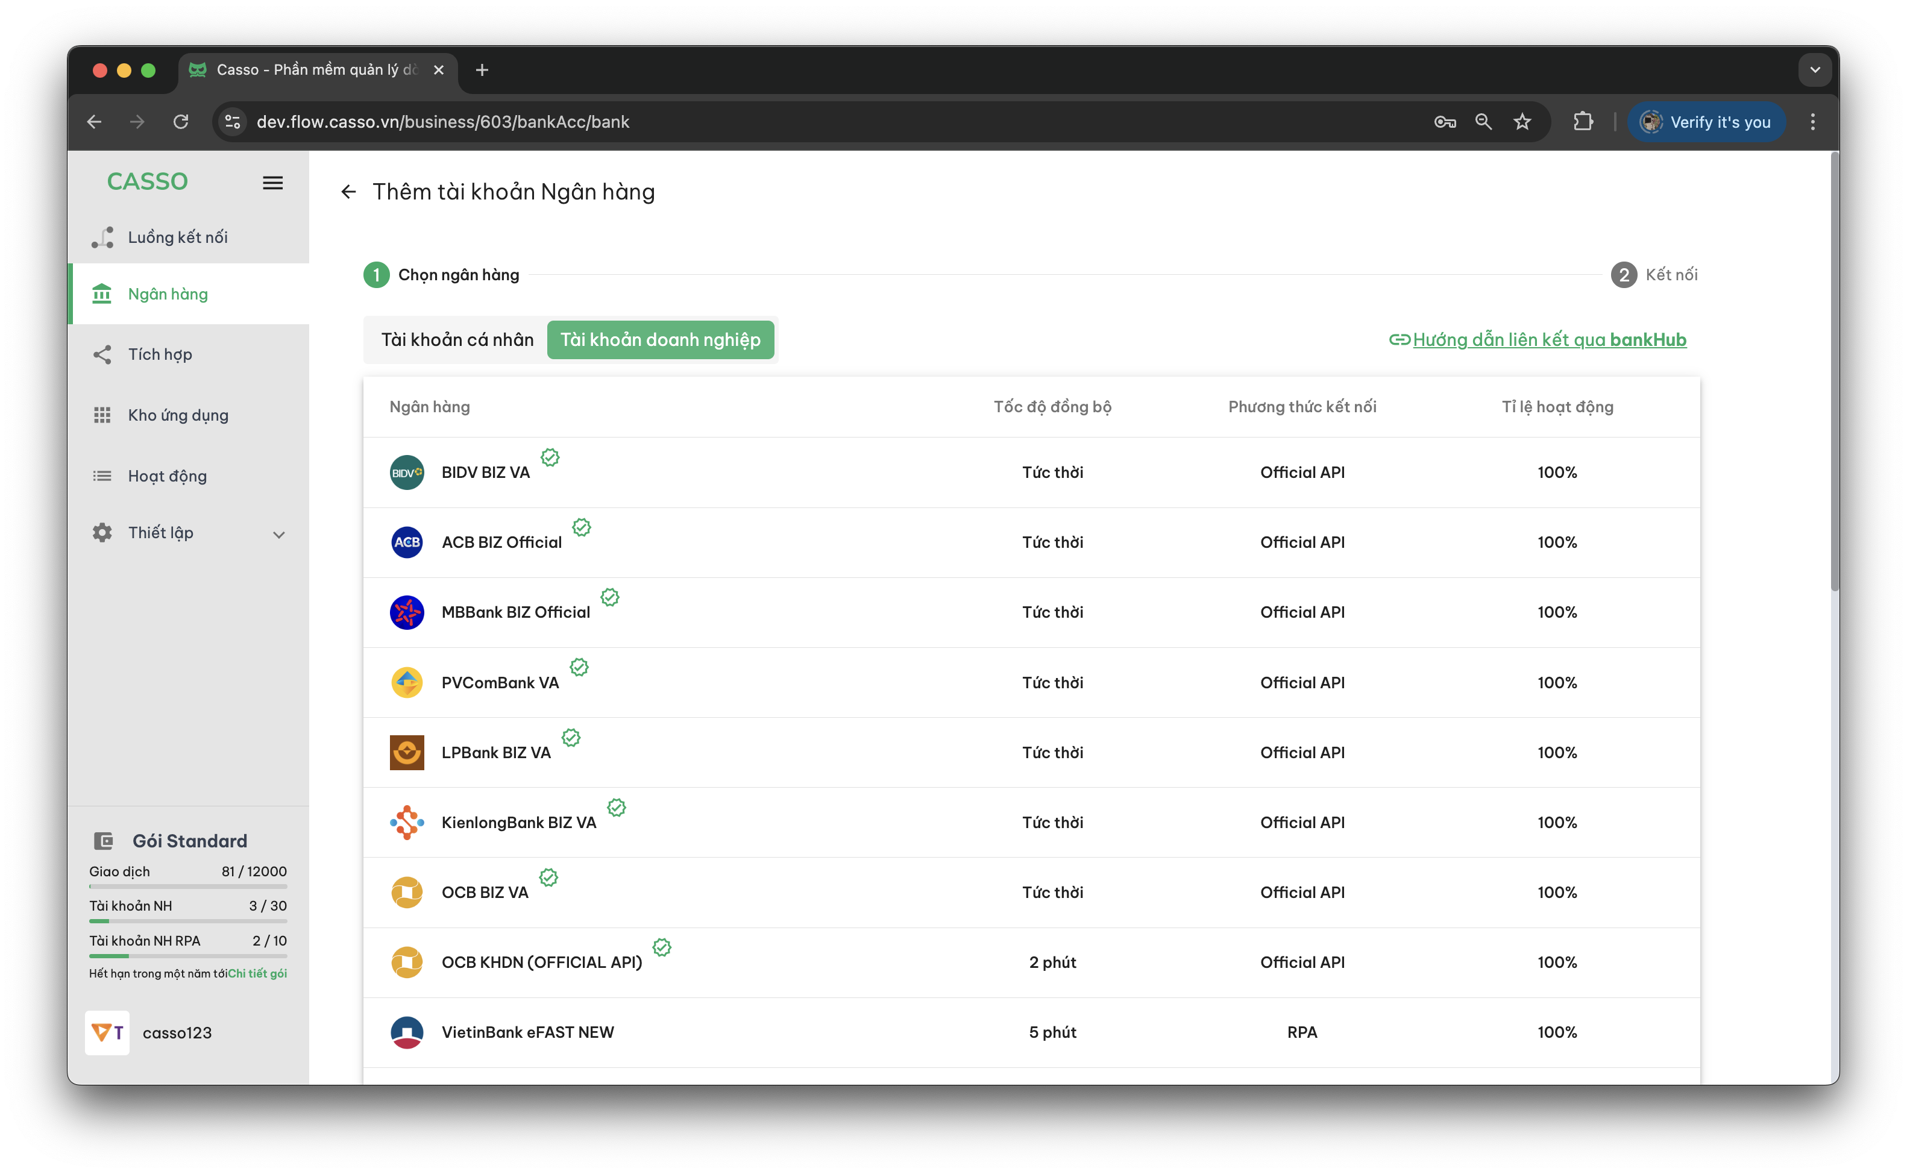Reload the page with refresh button
The image size is (1907, 1174).
tap(181, 122)
